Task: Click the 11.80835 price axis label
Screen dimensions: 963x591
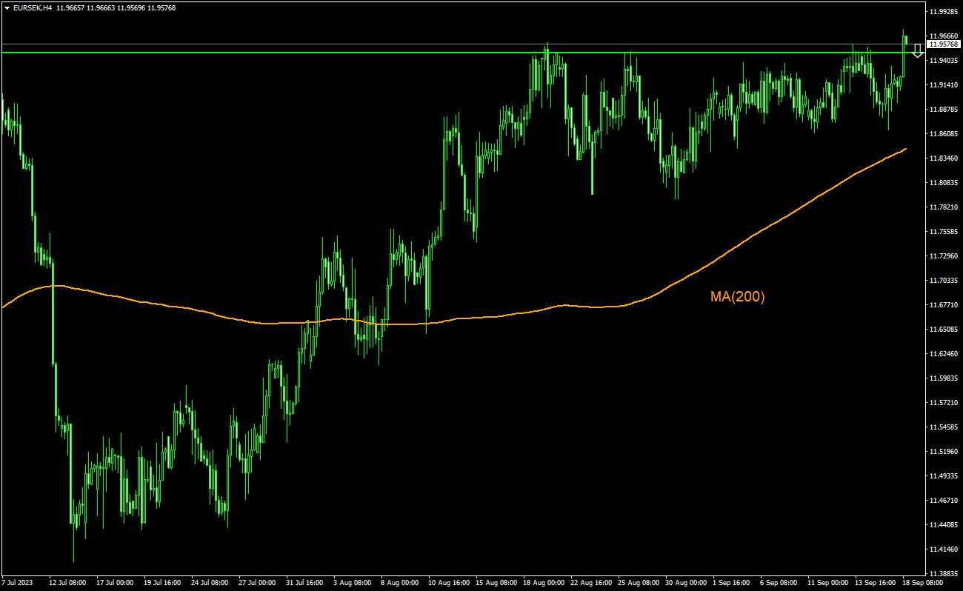Action: (x=944, y=183)
